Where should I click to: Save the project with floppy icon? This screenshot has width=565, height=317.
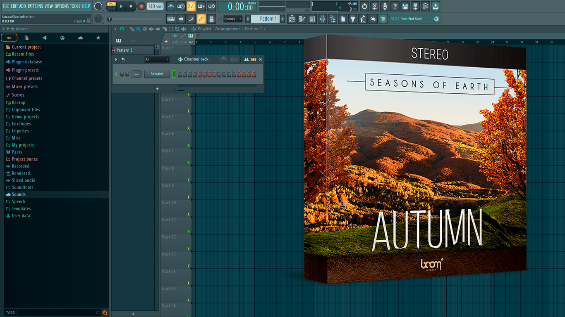pyautogui.click(x=405, y=6)
